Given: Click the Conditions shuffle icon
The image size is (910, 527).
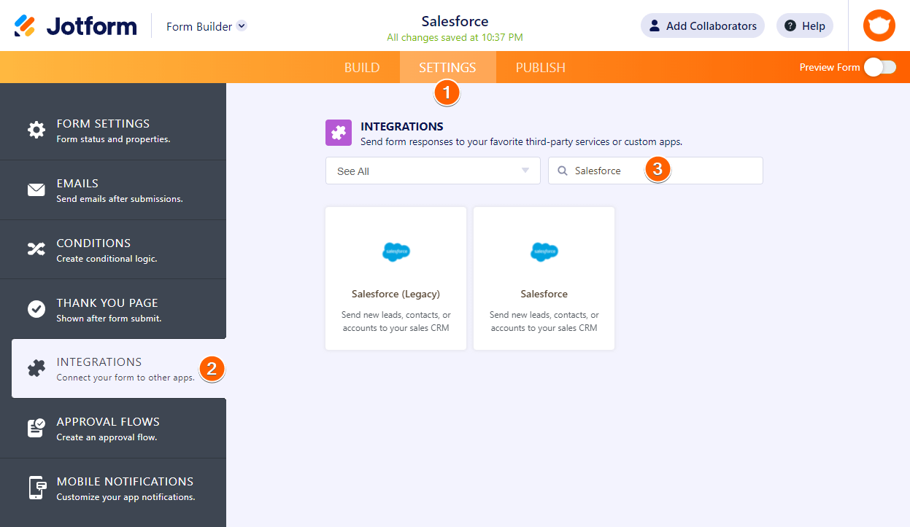Looking at the screenshot, I should (36, 249).
